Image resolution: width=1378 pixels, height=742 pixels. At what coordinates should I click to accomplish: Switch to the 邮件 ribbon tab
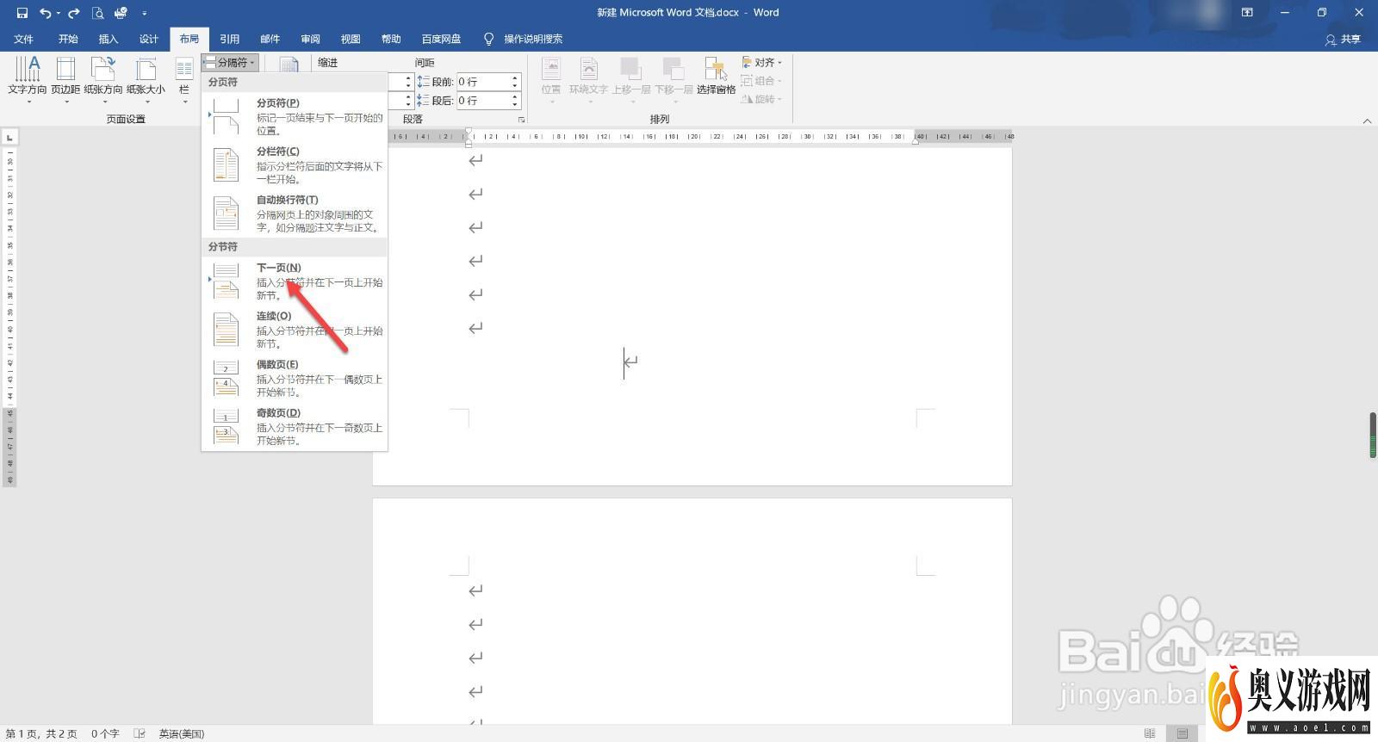[x=270, y=39]
